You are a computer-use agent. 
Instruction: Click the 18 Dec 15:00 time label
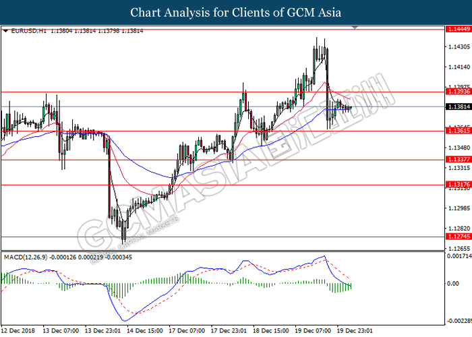(x=271, y=331)
